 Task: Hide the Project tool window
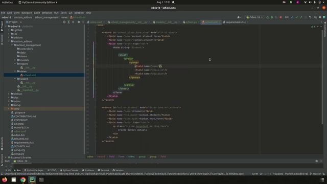coord(83,22)
